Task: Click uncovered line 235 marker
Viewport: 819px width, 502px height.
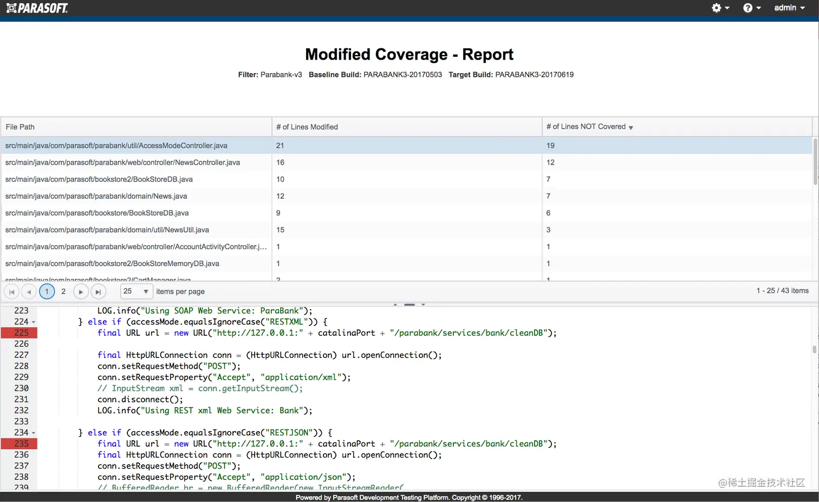Action: pyautogui.click(x=19, y=444)
